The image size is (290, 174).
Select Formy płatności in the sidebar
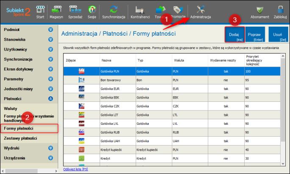click(x=19, y=128)
